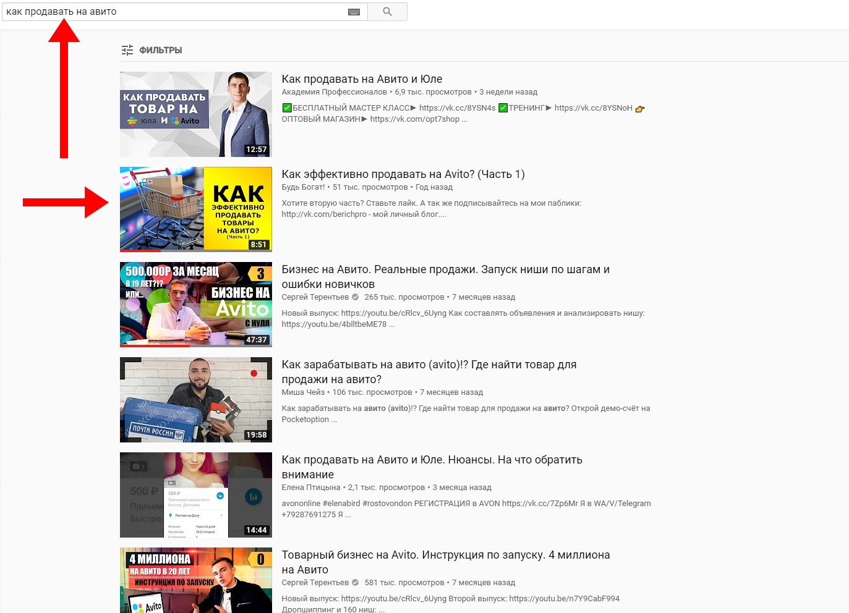Open title 'Как продавать на Авито и Юле'
Viewport: 849px width, 613px height.
[x=362, y=79]
